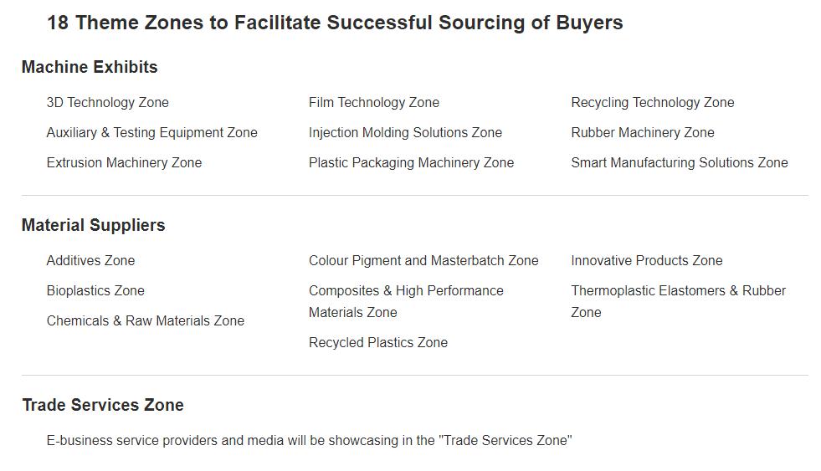The image size is (821, 471).
Task: Click Plastic Packaging Machinery Zone
Action: pos(411,163)
